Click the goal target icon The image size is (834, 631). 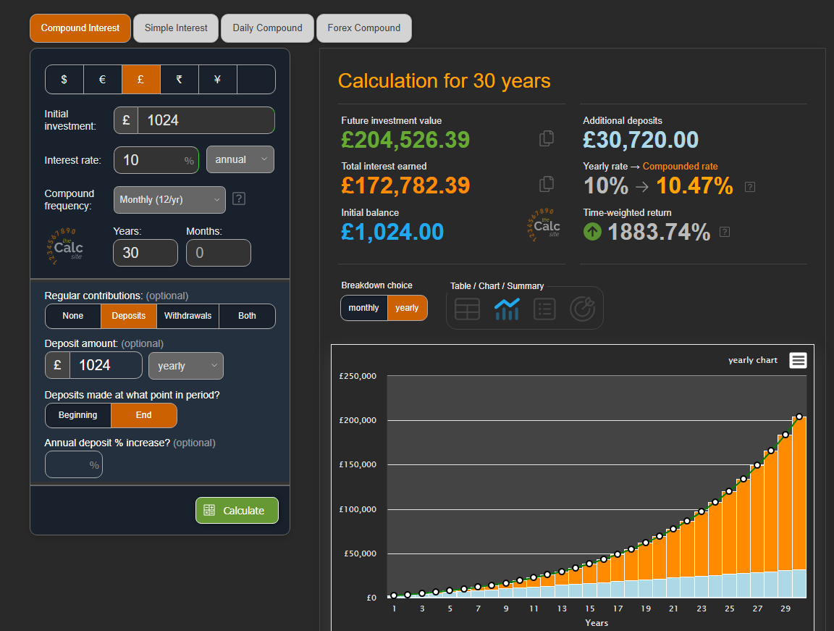click(582, 309)
